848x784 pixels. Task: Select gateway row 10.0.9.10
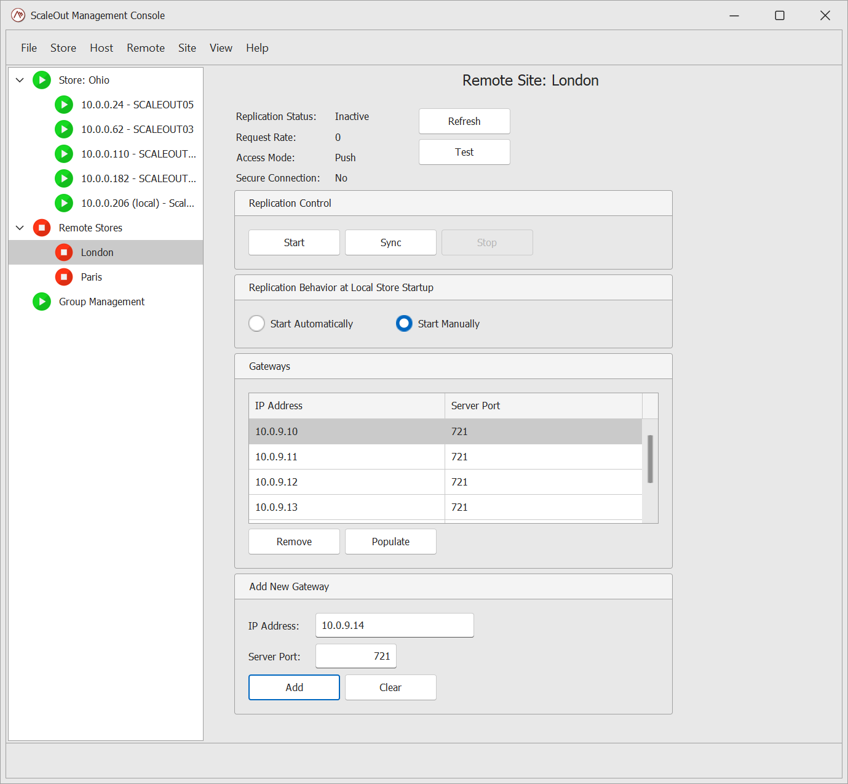445,431
